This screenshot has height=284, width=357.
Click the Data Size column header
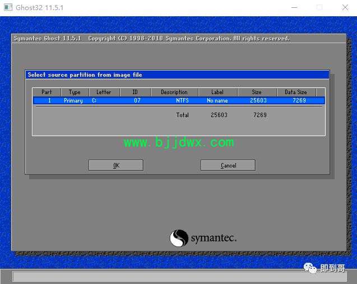296,92
